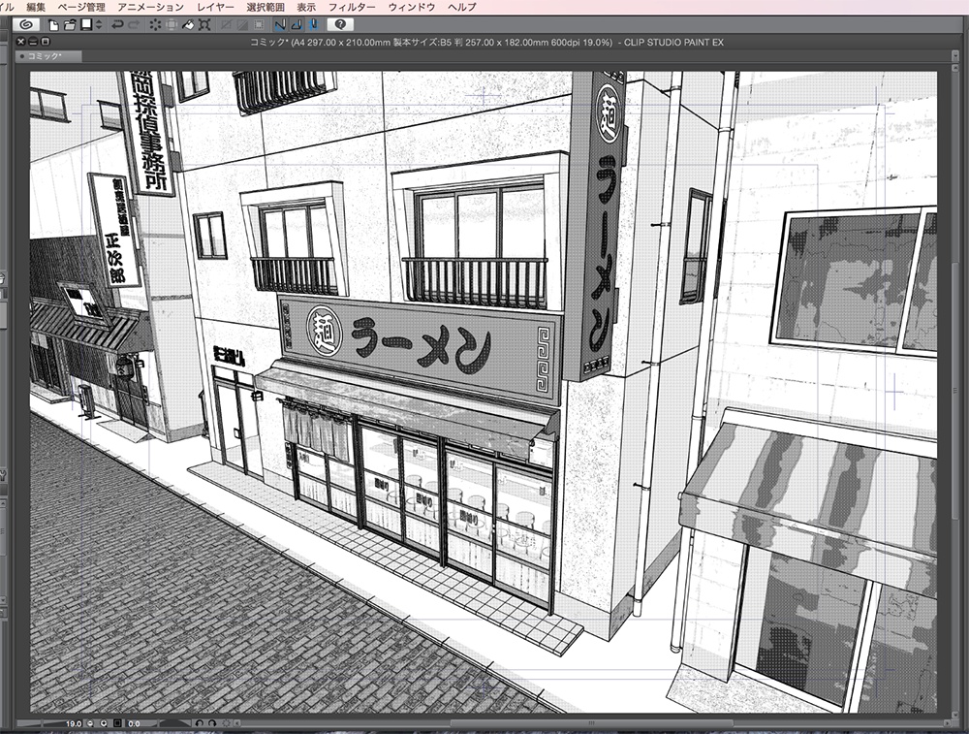This screenshot has height=734, width=969.
Task: Save the document with the Save icon
Action: click(x=84, y=27)
